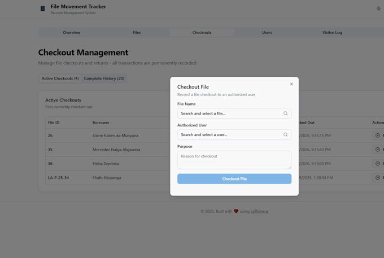This screenshot has height=258, width=384.
Task: Click the Checkout Management heading
Action: pyautogui.click(x=83, y=53)
